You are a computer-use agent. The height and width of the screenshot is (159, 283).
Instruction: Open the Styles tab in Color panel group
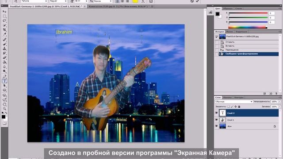238,8
